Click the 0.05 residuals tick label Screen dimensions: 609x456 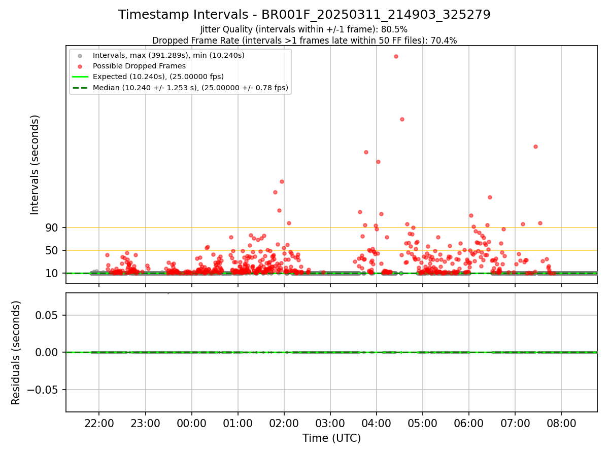tap(49, 315)
